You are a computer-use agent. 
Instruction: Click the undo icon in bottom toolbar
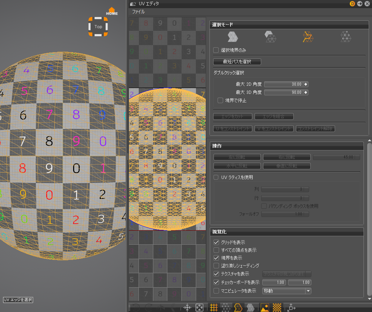pos(136,308)
